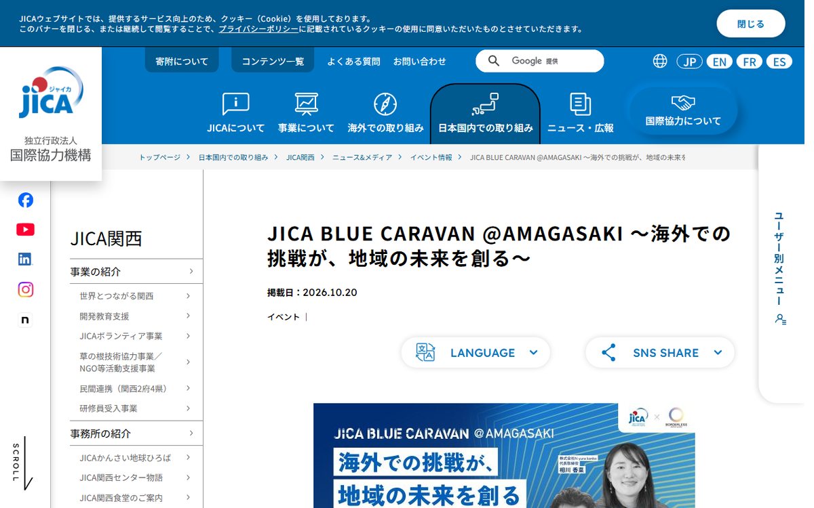The image size is (814, 508).
Task: Go to 日本国内での取り組み breadcrumb
Action: pyautogui.click(x=233, y=157)
